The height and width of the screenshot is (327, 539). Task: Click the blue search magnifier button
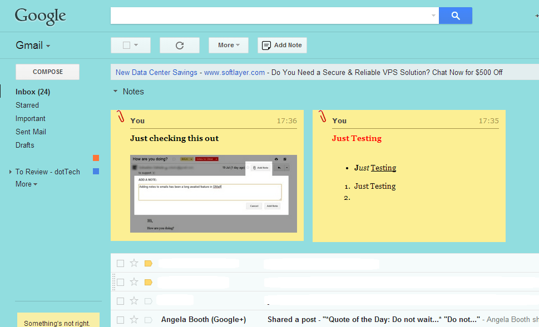[x=455, y=16]
